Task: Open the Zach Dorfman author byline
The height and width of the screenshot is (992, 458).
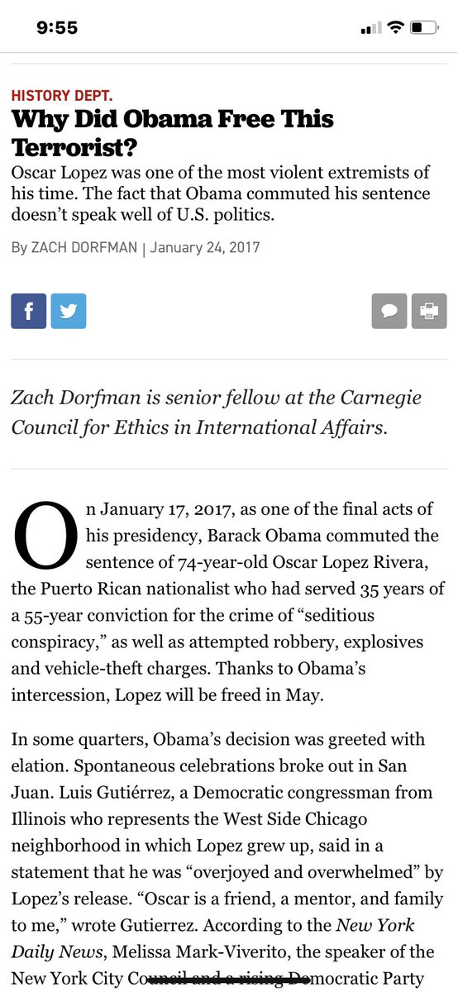Action: (84, 247)
